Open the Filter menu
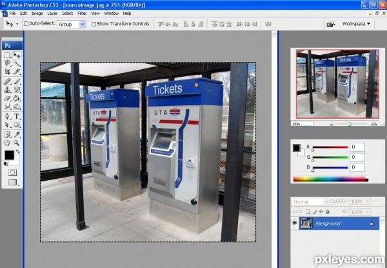This screenshot has width=387, height=268. [82, 14]
